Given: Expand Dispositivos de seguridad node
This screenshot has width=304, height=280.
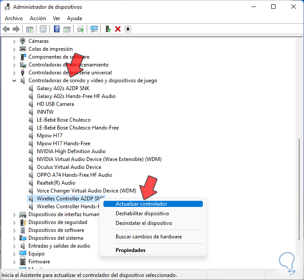Looking at the screenshot, I should pos(14,223).
